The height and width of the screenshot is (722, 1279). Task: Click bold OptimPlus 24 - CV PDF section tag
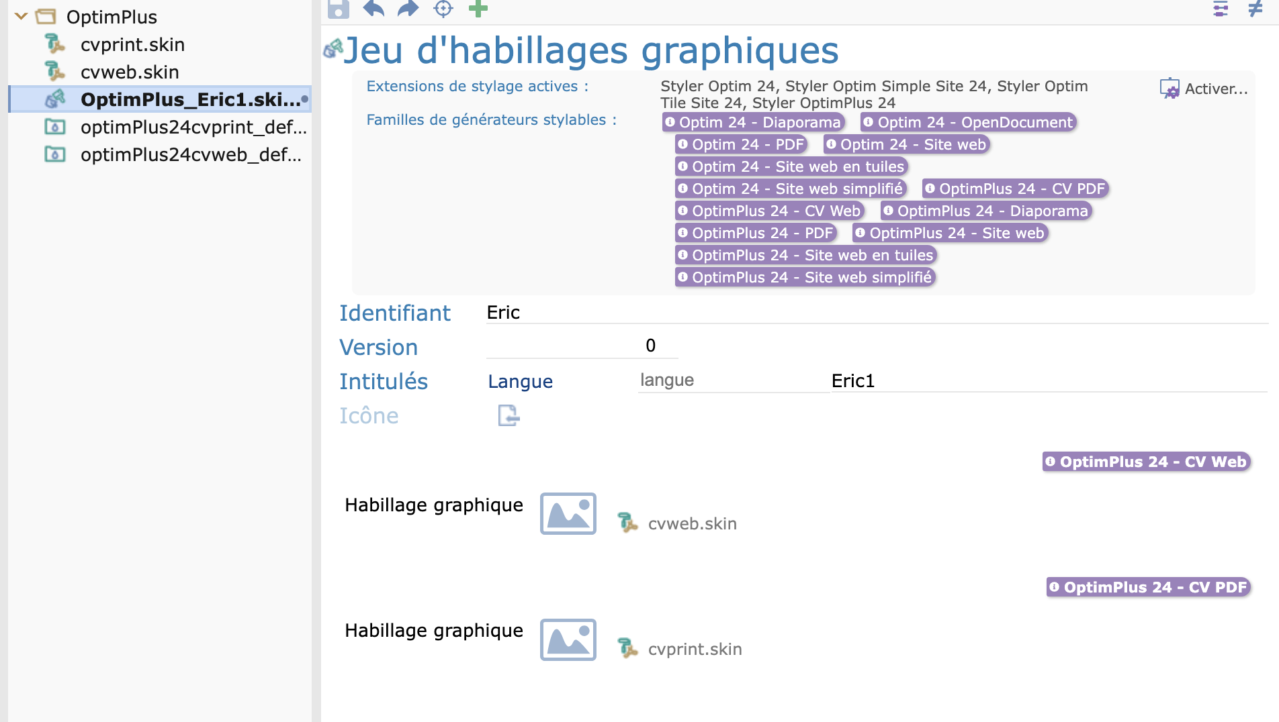(1148, 587)
